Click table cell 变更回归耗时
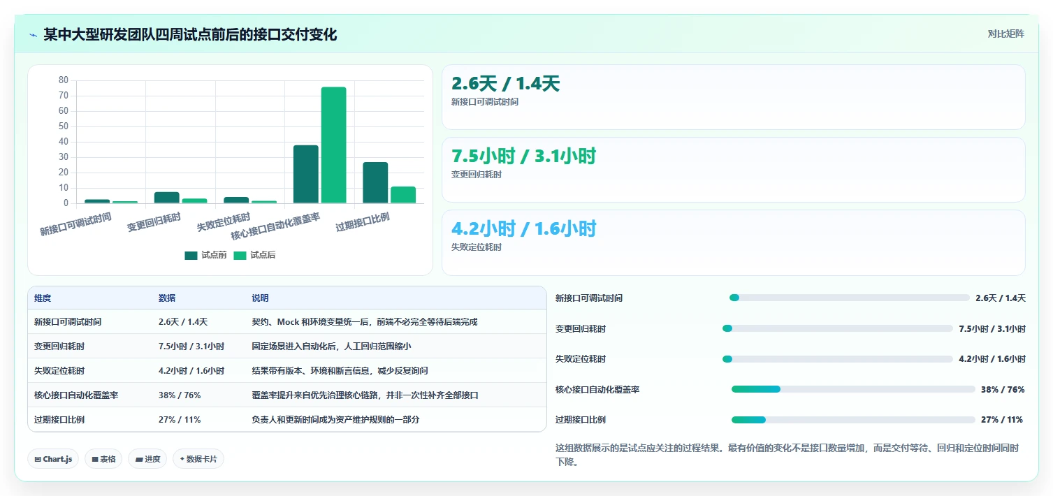The height and width of the screenshot is (496, 1053). point(59,347)
